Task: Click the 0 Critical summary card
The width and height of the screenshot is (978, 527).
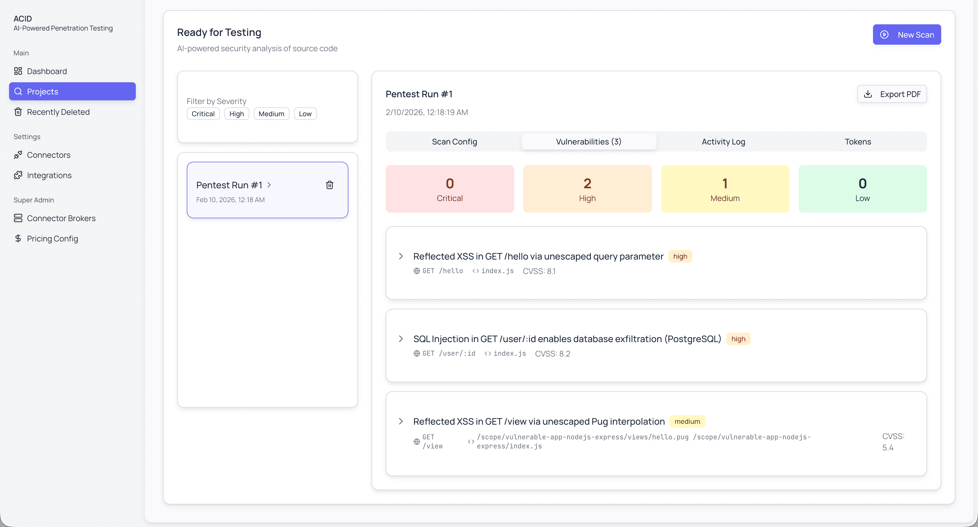Action: click(450, 189)
